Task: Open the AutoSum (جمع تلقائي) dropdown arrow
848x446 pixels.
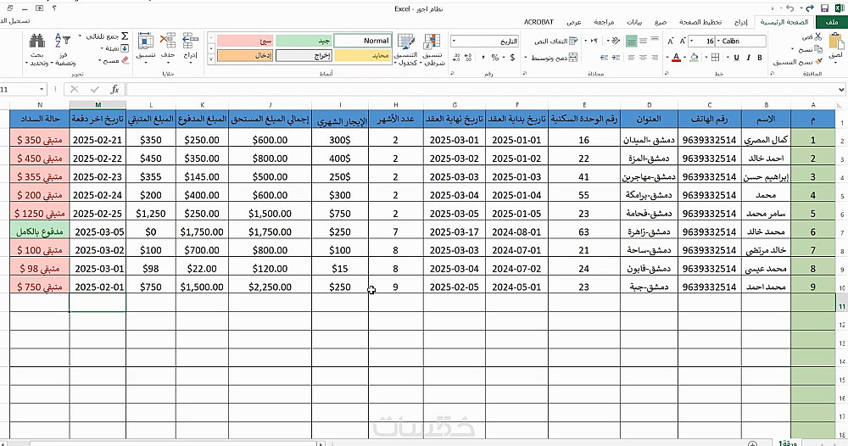Action: point(80,36)
